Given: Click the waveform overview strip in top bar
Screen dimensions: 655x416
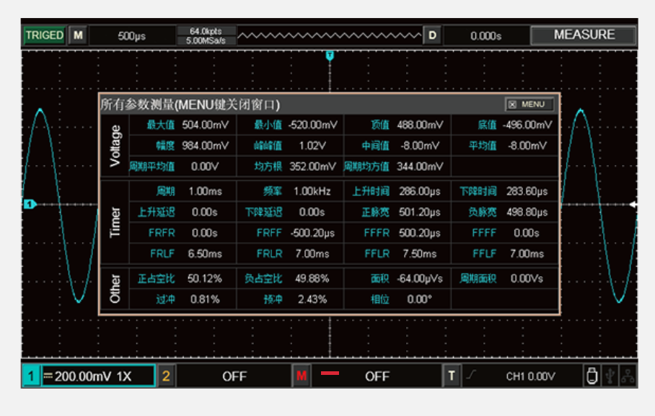Looking at the screenshot, I should pyautogui.click(x=330, y=35).
